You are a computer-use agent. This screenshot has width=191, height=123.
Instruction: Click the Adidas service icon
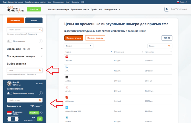coord(67,77)
